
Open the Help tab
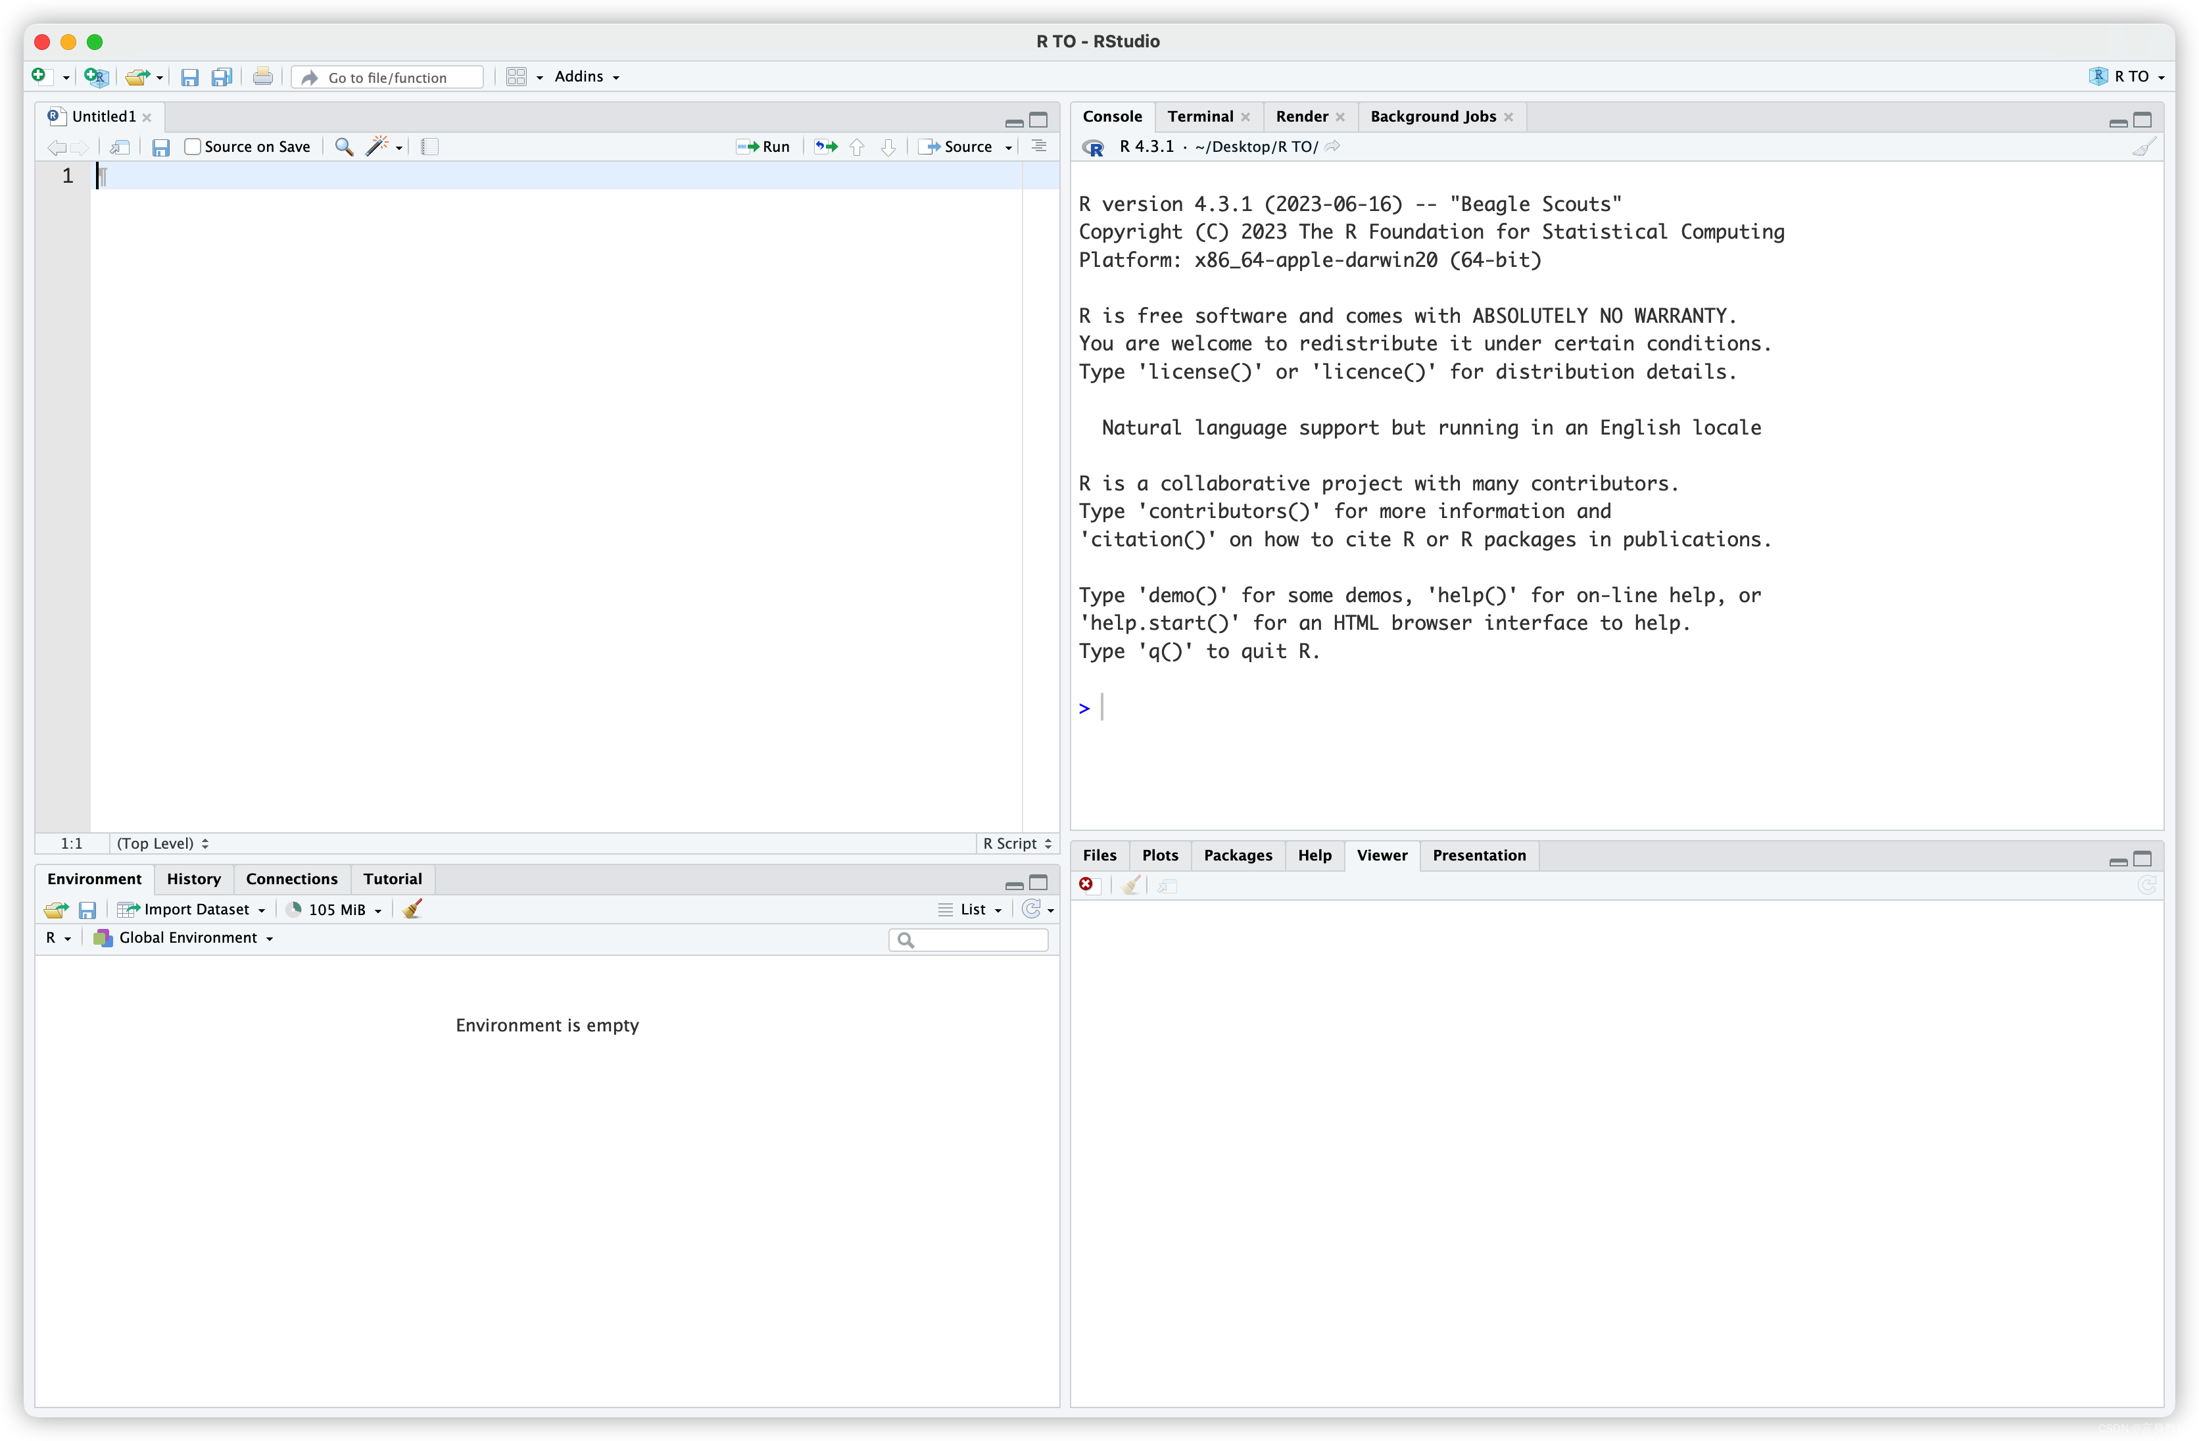pos(1315,855)
